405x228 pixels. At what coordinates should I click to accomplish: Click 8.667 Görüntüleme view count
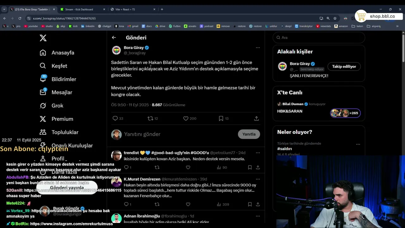click(x=168, y=105)
